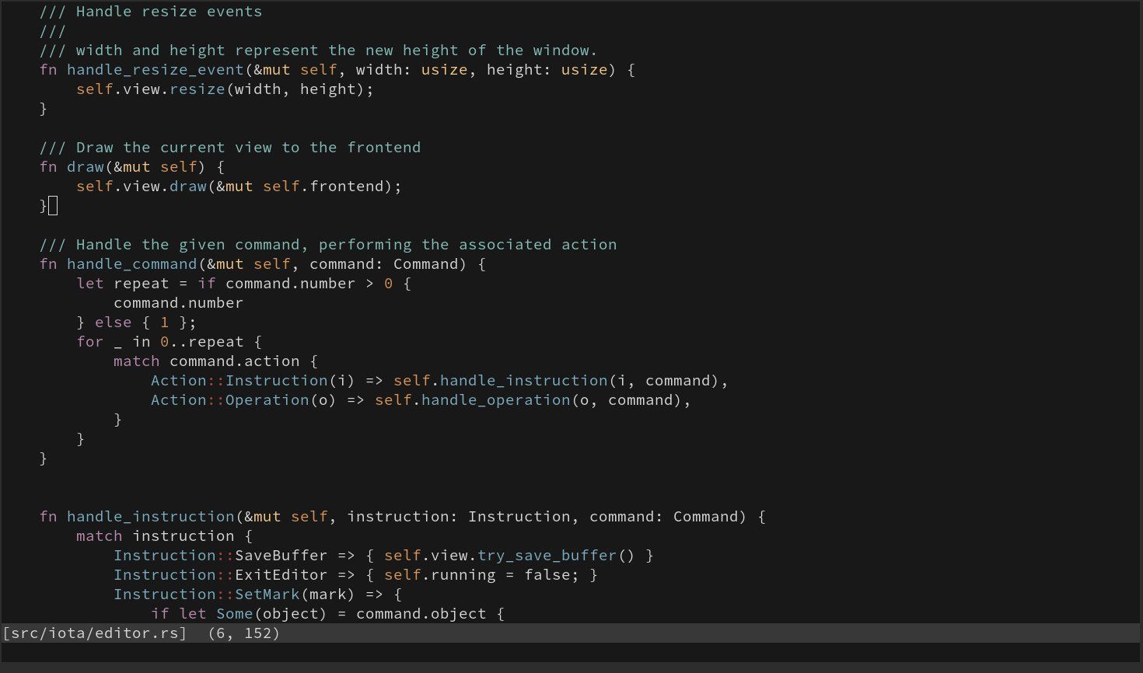Click the comment "/// width and height represent the new height..."
The width and height of the screenshot is (1143, 673).
(319, 51)
